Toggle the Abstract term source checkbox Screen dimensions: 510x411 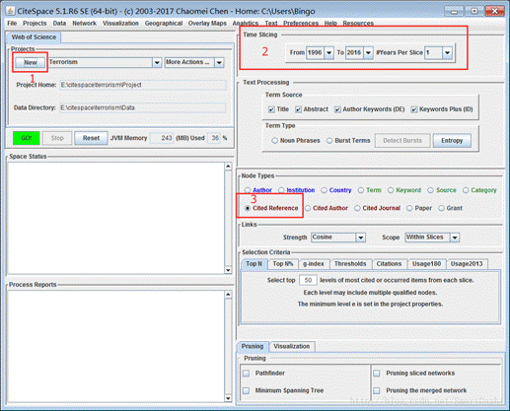click(x=298, y=109)
